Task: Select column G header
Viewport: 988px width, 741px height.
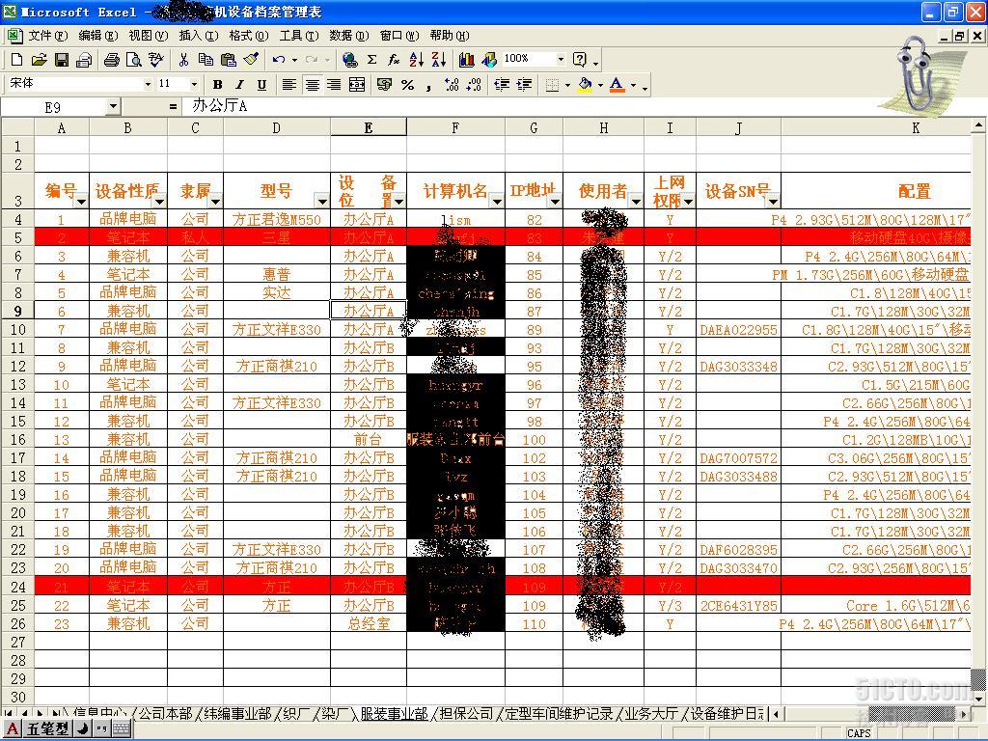Action: pos(534,128)
